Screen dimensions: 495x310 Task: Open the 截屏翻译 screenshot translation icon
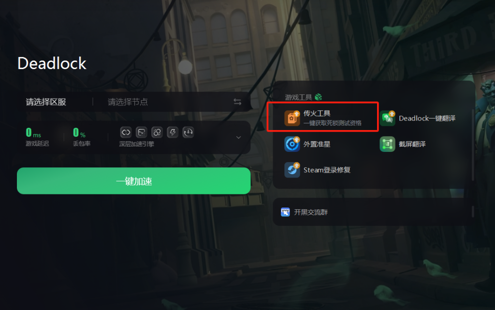point(387,144)
